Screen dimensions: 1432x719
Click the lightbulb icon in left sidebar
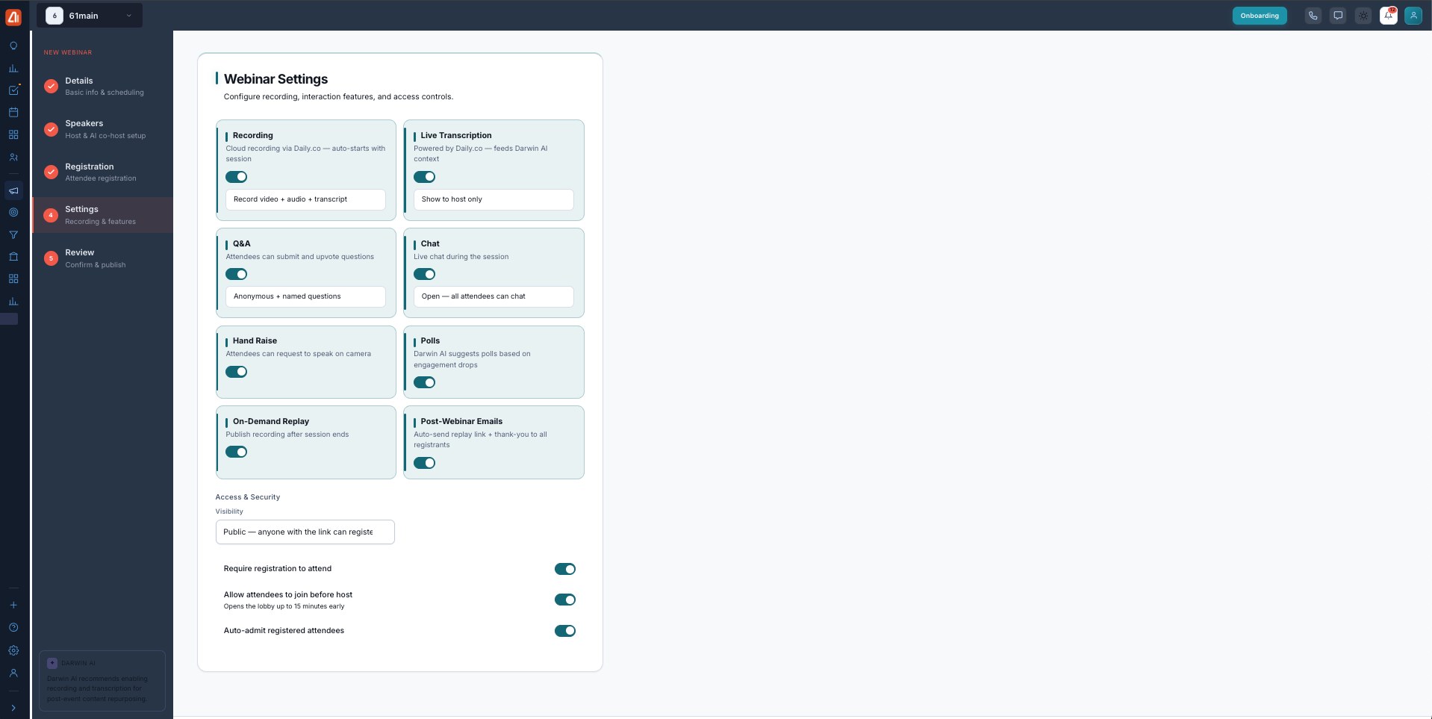point(13,46)
